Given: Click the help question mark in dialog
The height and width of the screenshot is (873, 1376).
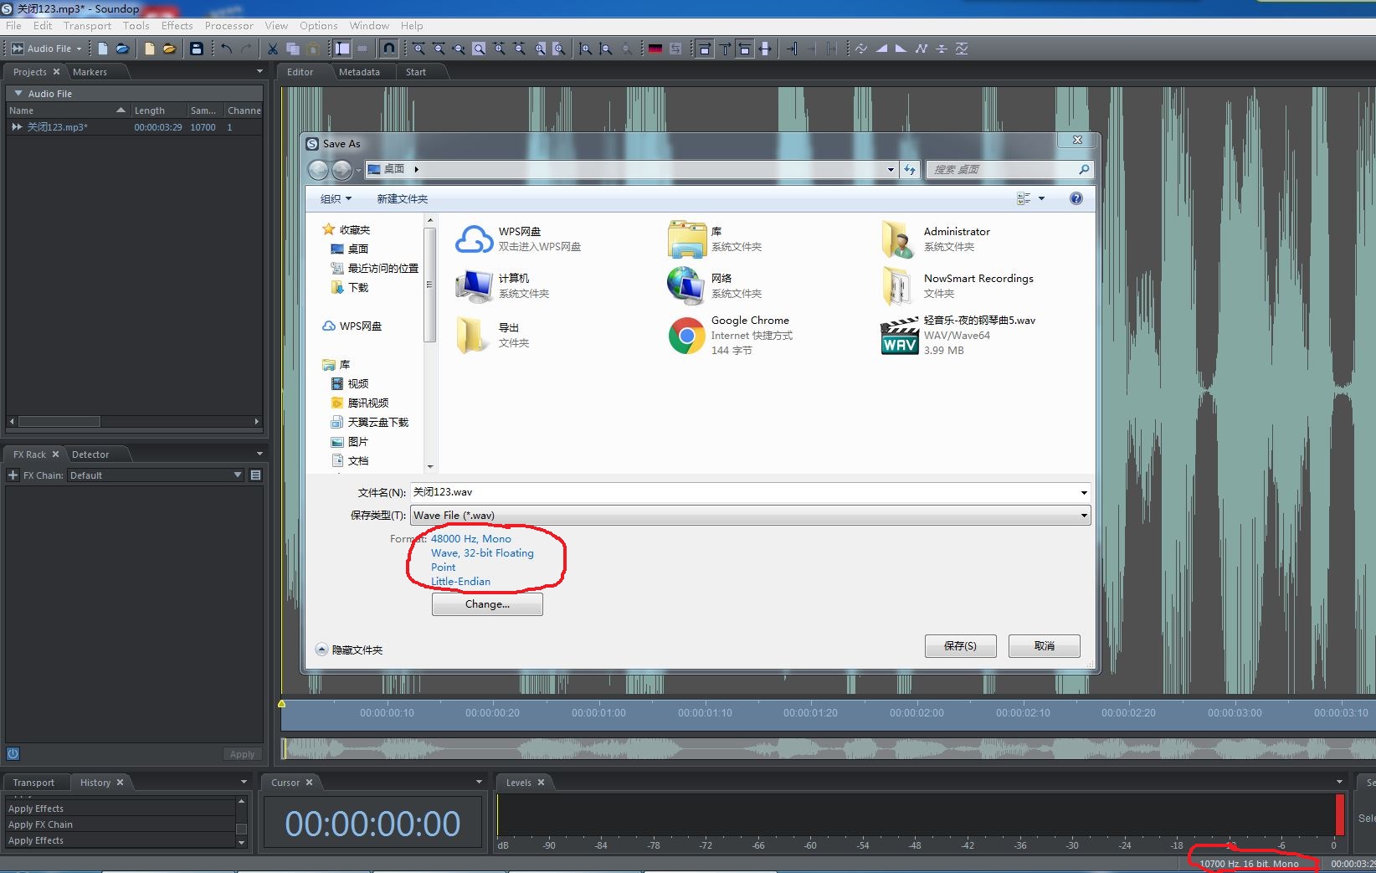Looking at the screenshot, I should [x=1076, y=198].
